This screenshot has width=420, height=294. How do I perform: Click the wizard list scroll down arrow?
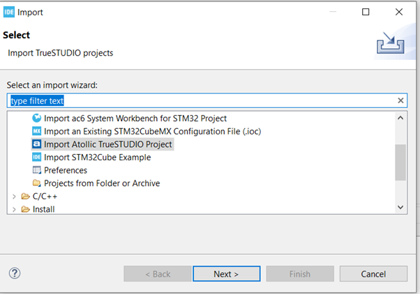point(400,208)
